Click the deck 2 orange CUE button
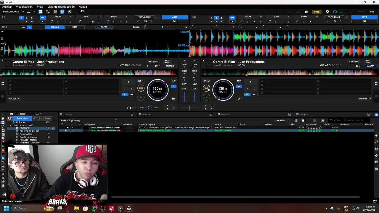Image resolution: width=379 pixels, height=213 pixels. pos(206,88)
